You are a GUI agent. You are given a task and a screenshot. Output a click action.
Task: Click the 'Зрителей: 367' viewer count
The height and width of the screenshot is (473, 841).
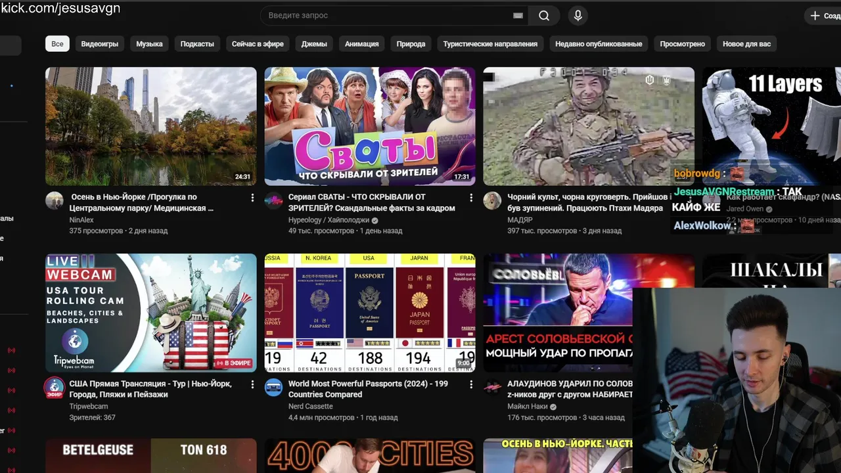click(93, 418)
